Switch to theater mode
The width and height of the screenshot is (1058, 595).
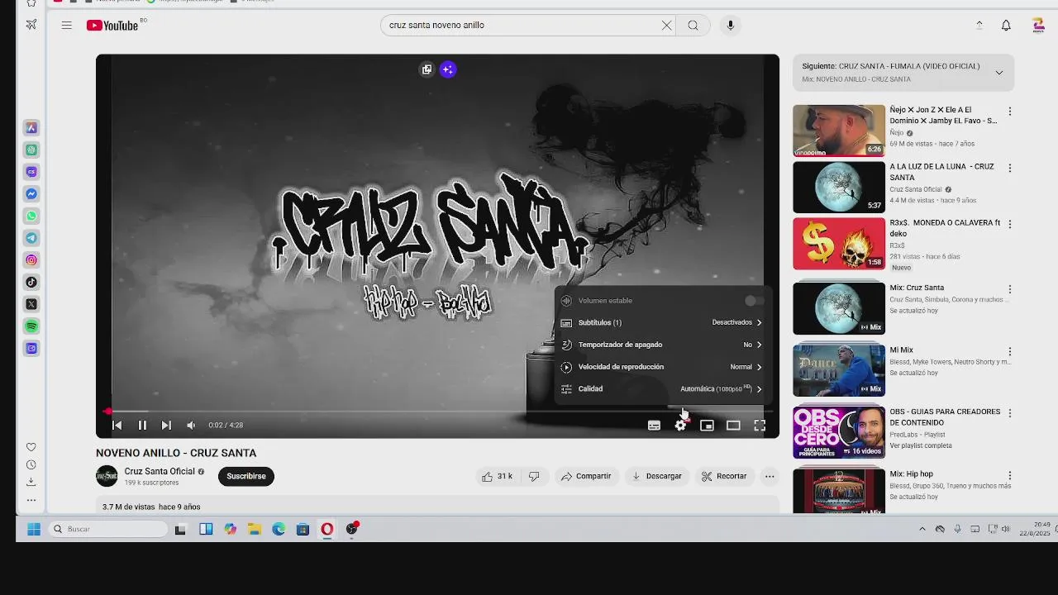(733, 426)
